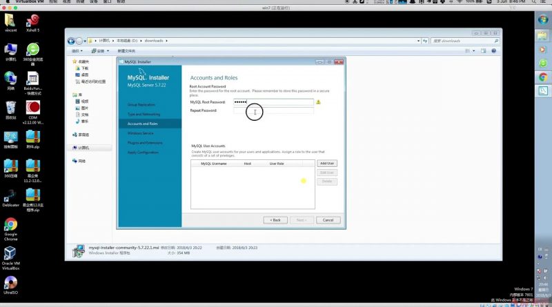The height and width of the screenshot is (307, 552).
Task: Open Chrome from the Windows taskbar
Action: (542, 77)
